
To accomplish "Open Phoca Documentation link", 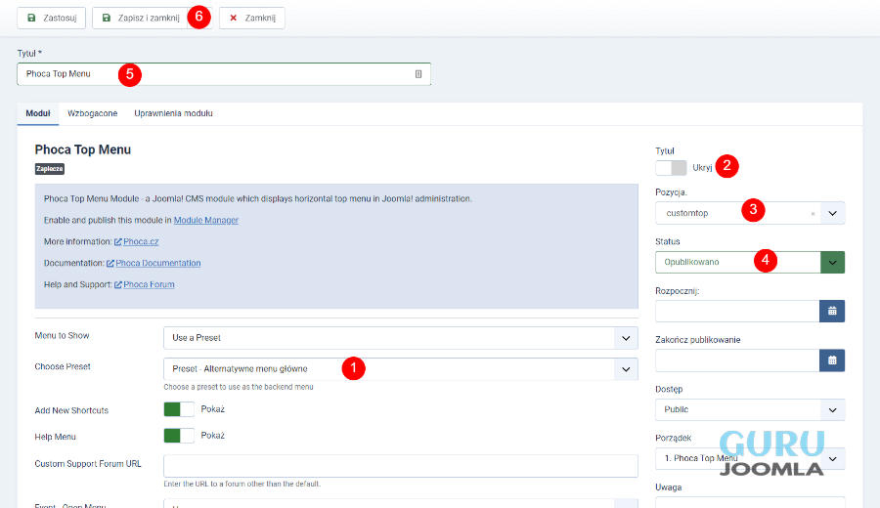I will click(x=158, y=263).
